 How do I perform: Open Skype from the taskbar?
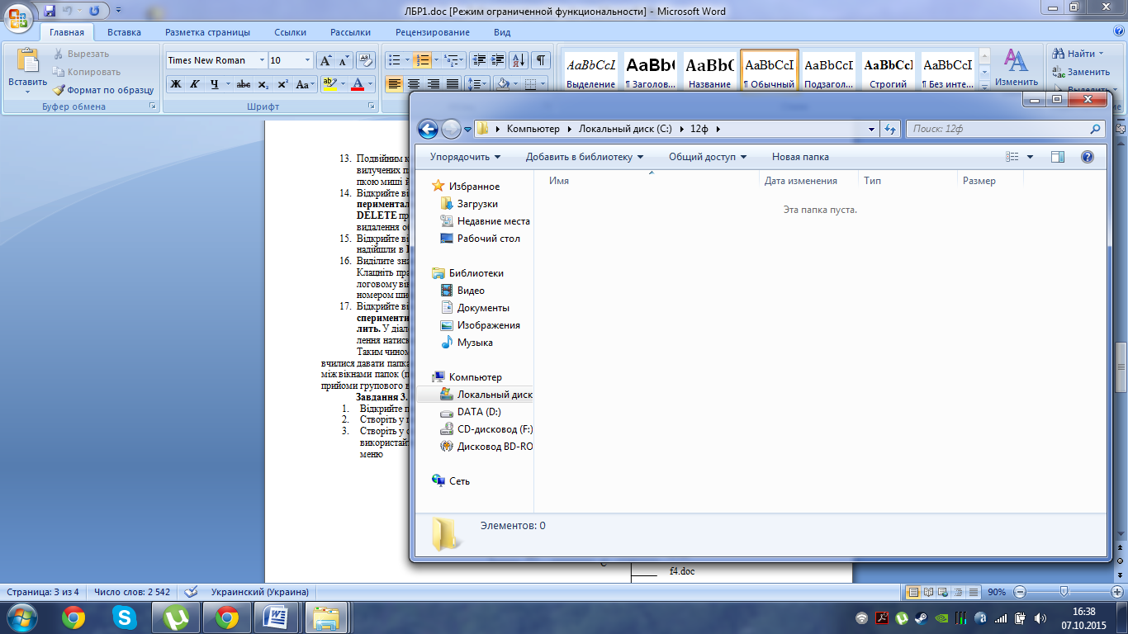pos(126,617)
